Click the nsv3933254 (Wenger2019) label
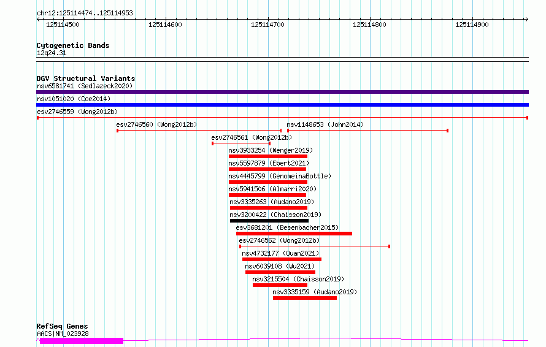 [x=271, y=150]
